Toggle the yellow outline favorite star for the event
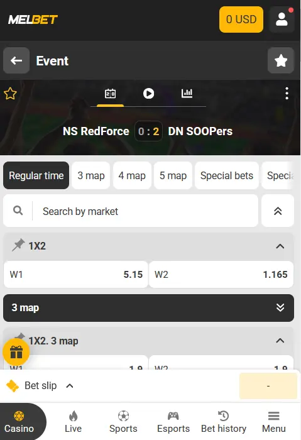Image resolution: width=301 pixels, height=440 pixels. [11, 94]
